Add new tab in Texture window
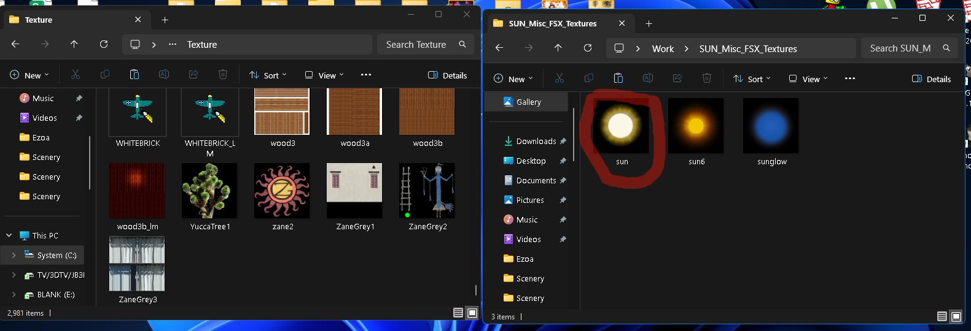 coord(165,20)
